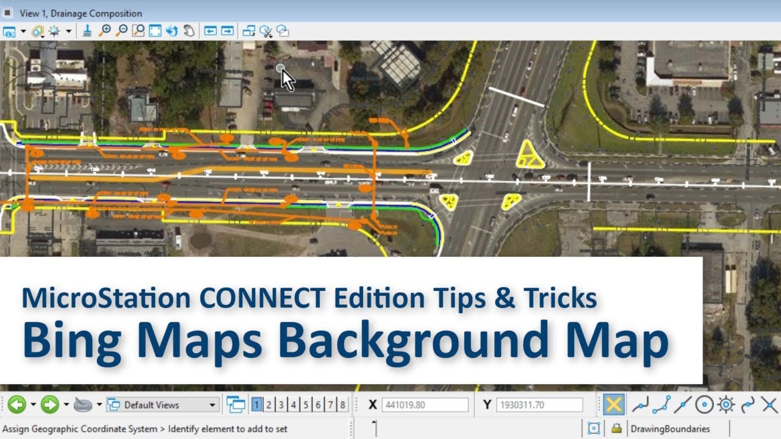The image size is (781, 439).
Task: Click the green Forward arrow button
Action: coord(50,404)
